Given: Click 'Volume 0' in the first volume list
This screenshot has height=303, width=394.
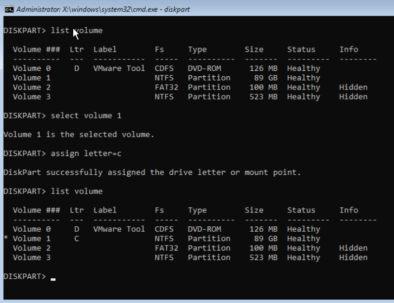Looking at the screenshot, I should tap(32, 68).
